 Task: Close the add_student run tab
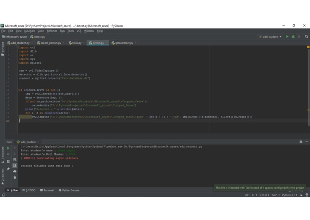pyautogui.click(x=38, y=142)
